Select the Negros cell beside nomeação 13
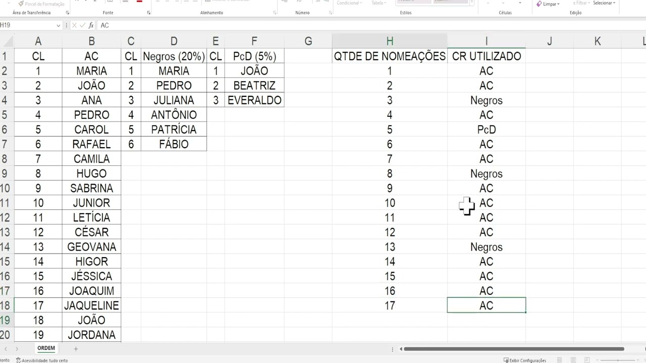Image resolution: width=646 pixels, height=363 pixels. pyautogui.click(x=487, y=247)
